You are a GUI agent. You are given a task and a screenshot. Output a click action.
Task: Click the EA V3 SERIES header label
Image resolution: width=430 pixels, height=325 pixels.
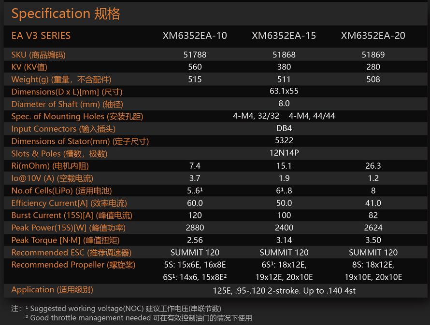(41, 36)
